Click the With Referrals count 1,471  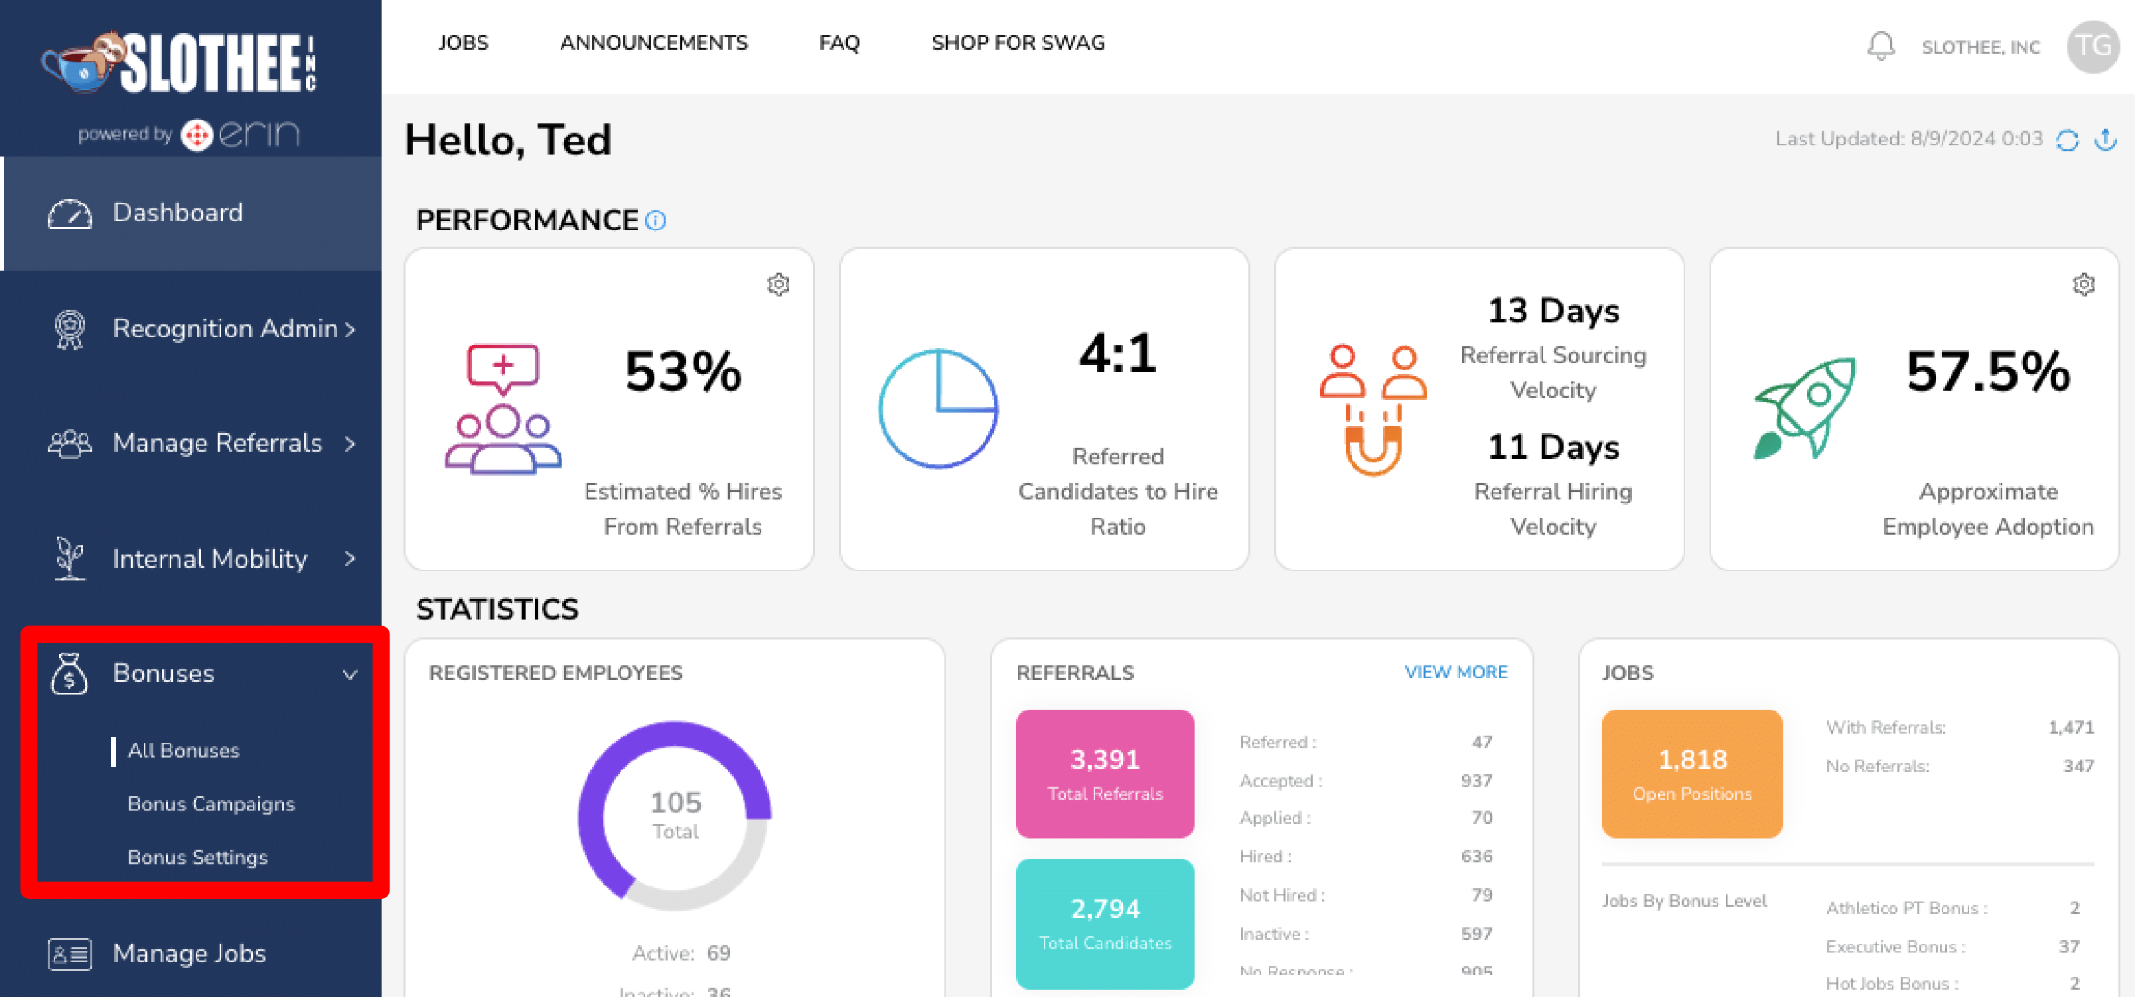point(2071,727)
